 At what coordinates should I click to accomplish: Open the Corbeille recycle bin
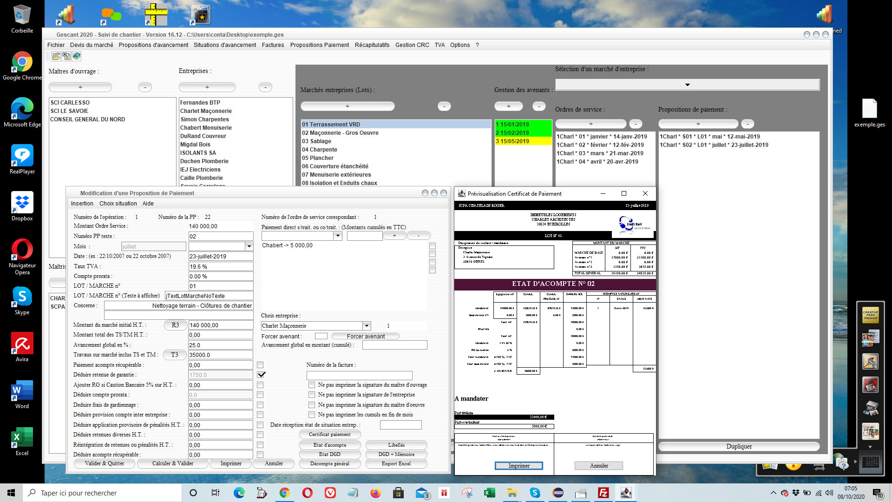click(x=22, y=19)
